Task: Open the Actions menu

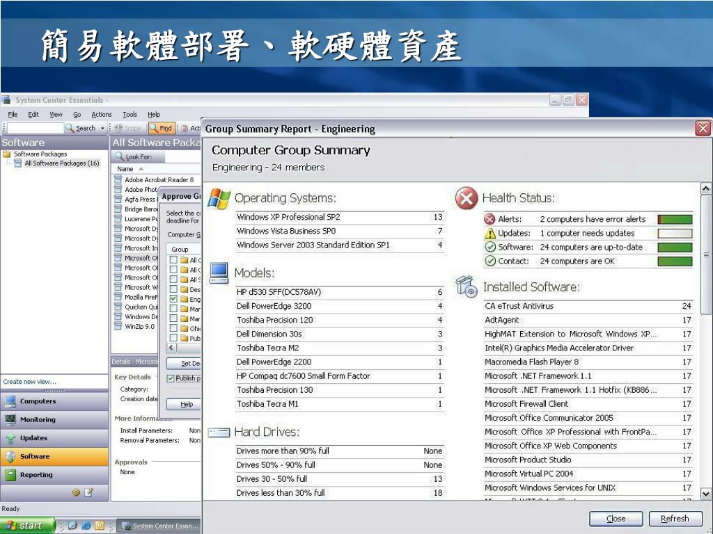Action: click(102, 115)
